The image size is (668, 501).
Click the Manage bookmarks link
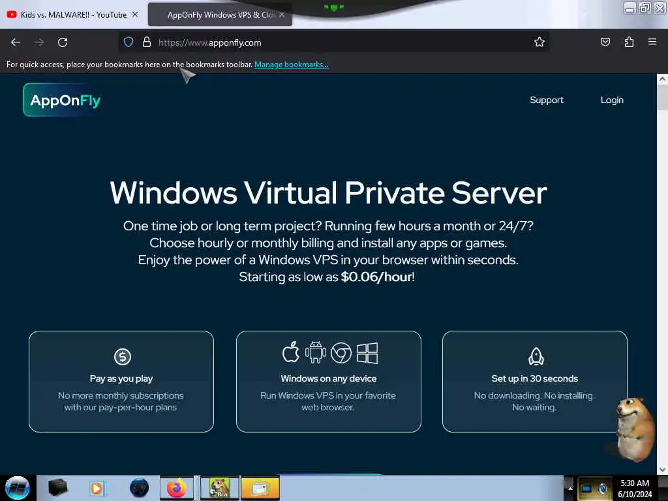(292, 65)
